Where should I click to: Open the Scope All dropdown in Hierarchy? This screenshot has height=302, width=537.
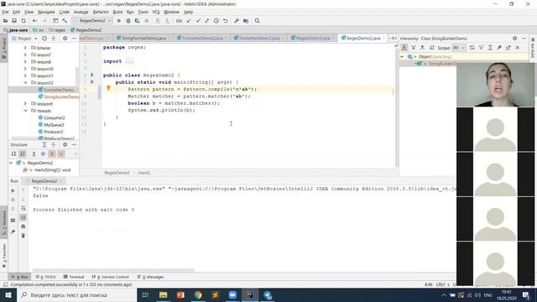(x=459, y=48)
